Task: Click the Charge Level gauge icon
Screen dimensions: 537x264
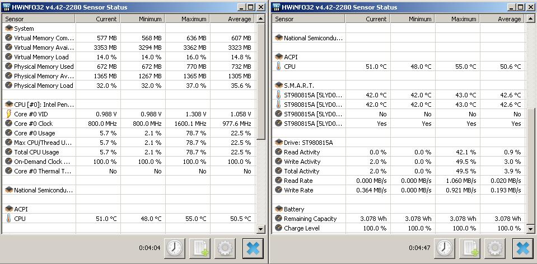Action: [x=278, y=228]
